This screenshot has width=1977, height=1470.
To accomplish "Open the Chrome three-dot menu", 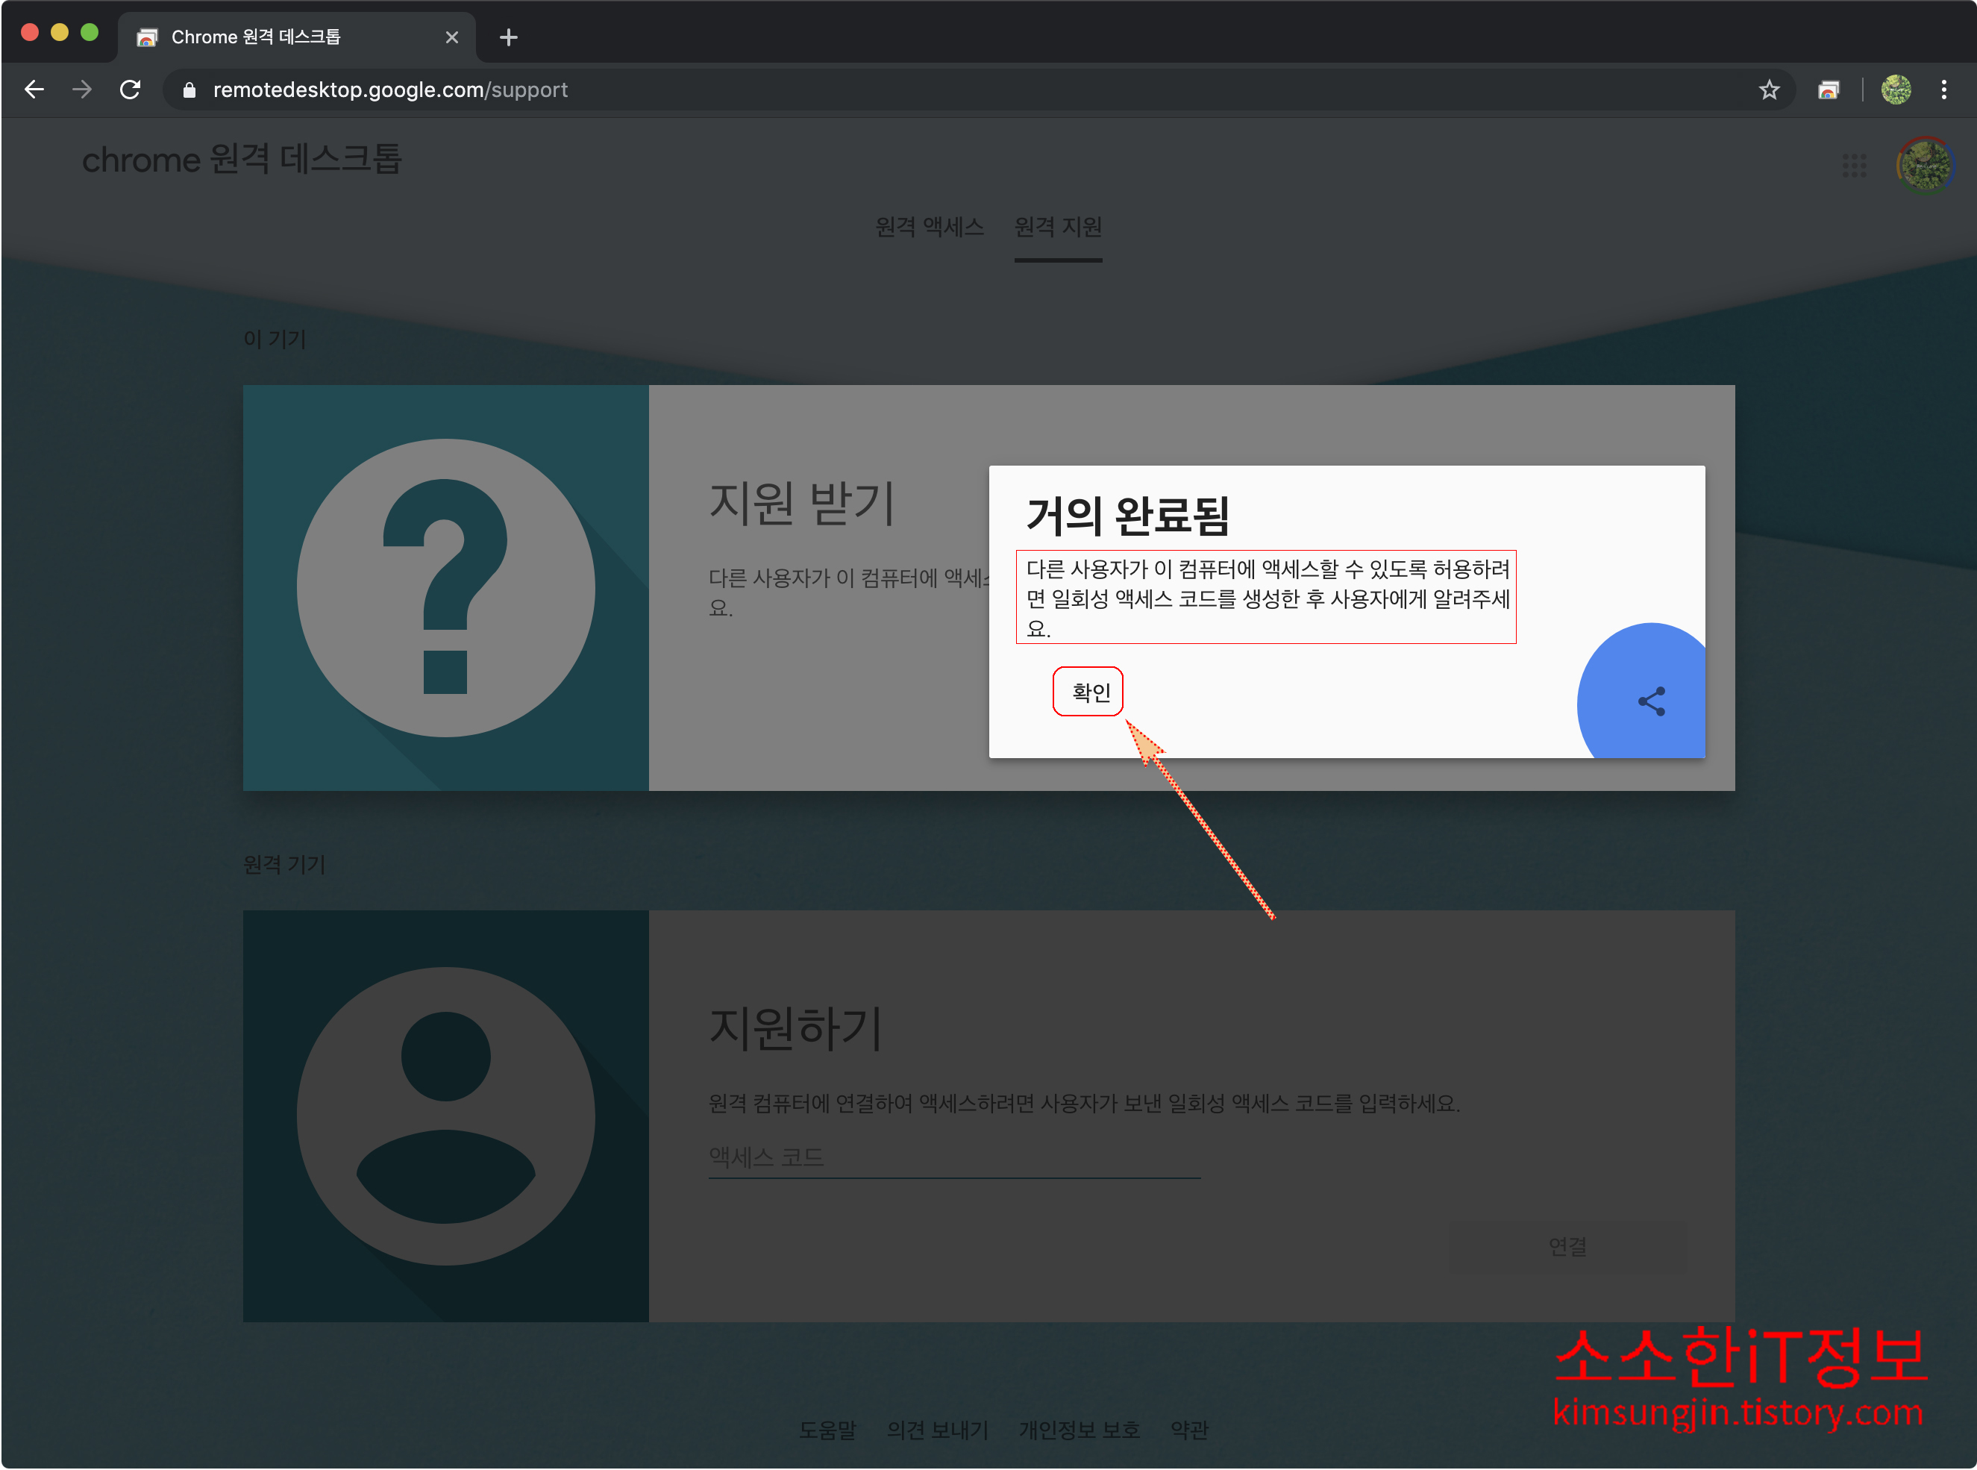I will click(1943, 90).
